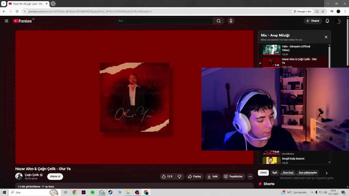Like the video with 12 B thumbs up
The height and width of the screenshot is (196, 349).
pyautogui.click(x=167, y=177)
